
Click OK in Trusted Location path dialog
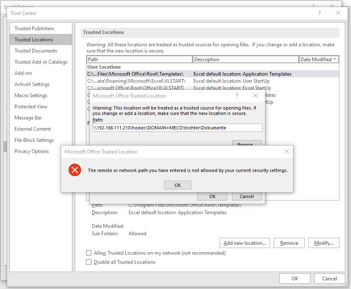(x=212, y=196)
